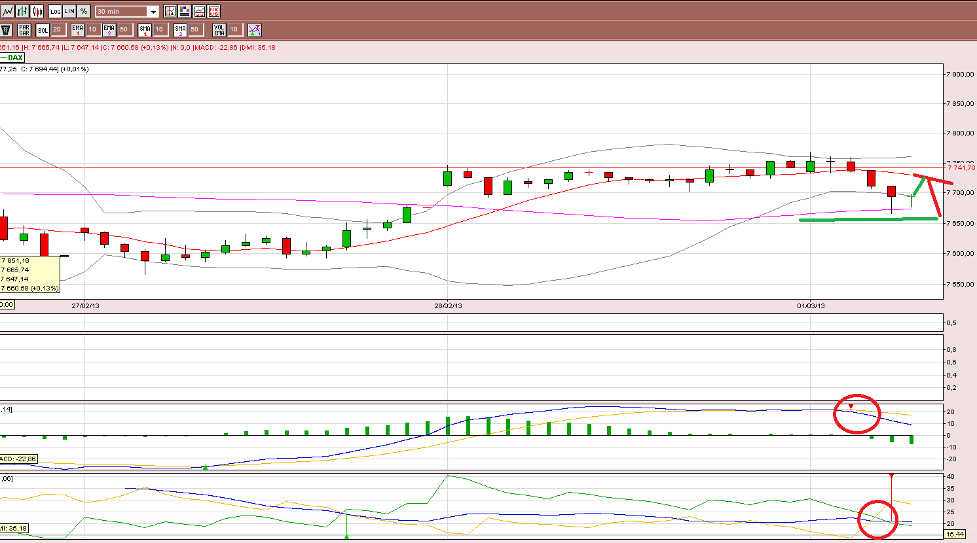Click the 0,8 indicator axis label

pyautogui.click(x=951, y=349)
